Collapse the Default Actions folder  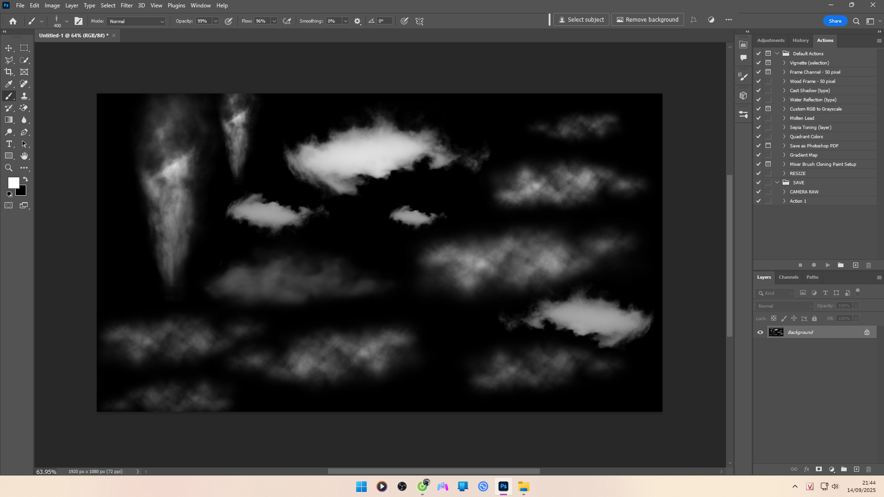777,53
